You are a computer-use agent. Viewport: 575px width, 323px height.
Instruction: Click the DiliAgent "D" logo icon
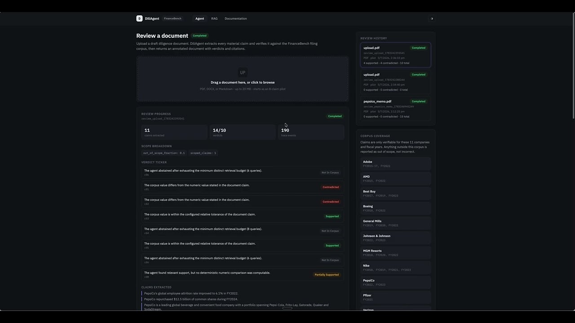(139, 18)
